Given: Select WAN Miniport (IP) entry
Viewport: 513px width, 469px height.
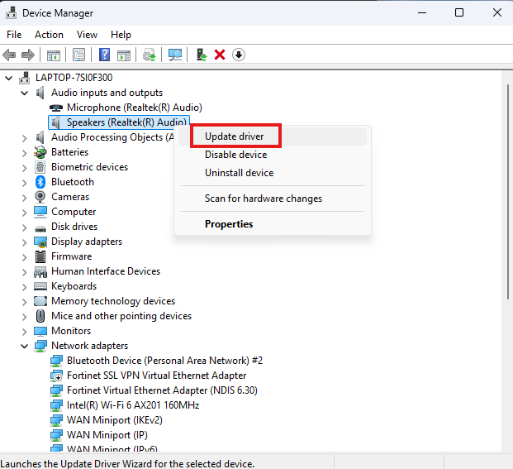Looking at the screenshot, I should click(x=107, y=435).
